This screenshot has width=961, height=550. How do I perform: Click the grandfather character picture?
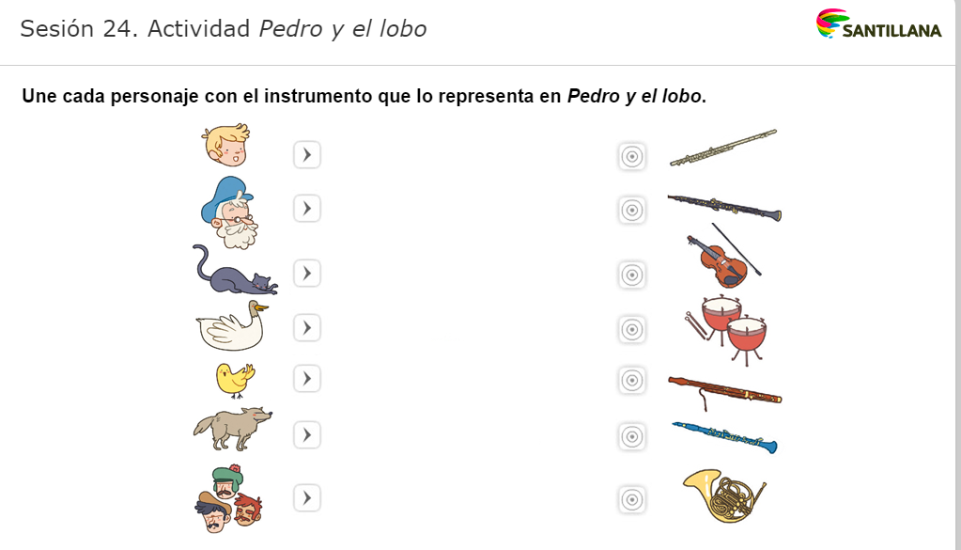(x=229, y=212)
